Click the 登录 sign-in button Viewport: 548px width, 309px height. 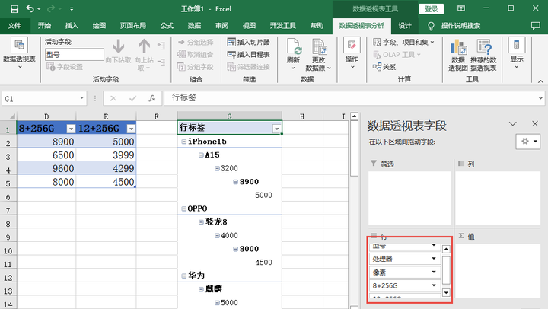(432, 9)
